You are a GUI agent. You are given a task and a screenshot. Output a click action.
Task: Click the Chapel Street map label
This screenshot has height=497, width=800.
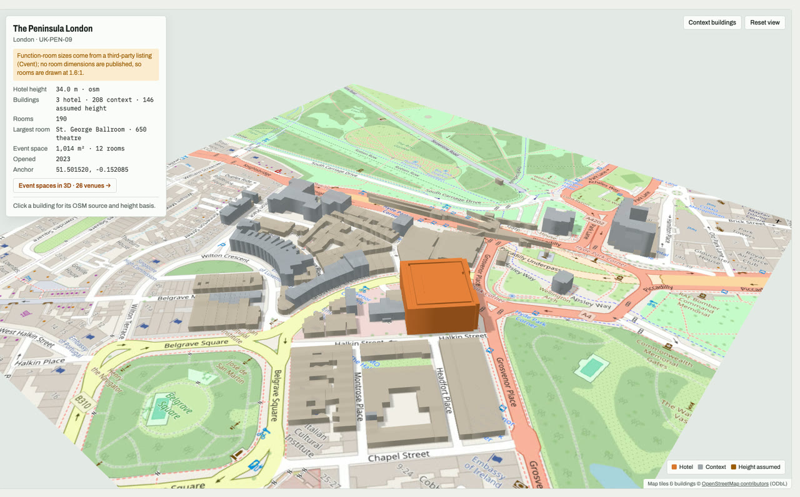tap(397, 457)
